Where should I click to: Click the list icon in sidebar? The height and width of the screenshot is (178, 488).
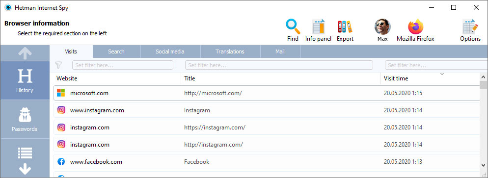[25, 153]
